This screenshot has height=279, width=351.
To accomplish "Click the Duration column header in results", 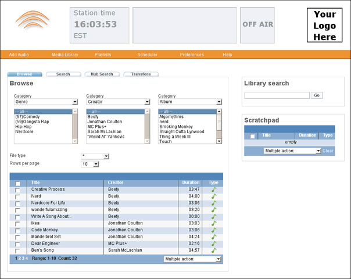I will (x=191, y=183).
